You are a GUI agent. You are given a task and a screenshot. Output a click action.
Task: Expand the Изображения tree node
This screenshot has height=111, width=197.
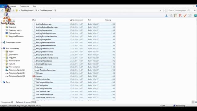point(4,61)
